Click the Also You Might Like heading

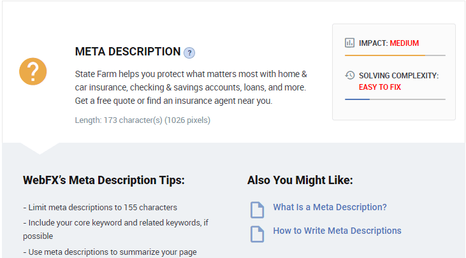pyautogui.click(x=300, y=180)
